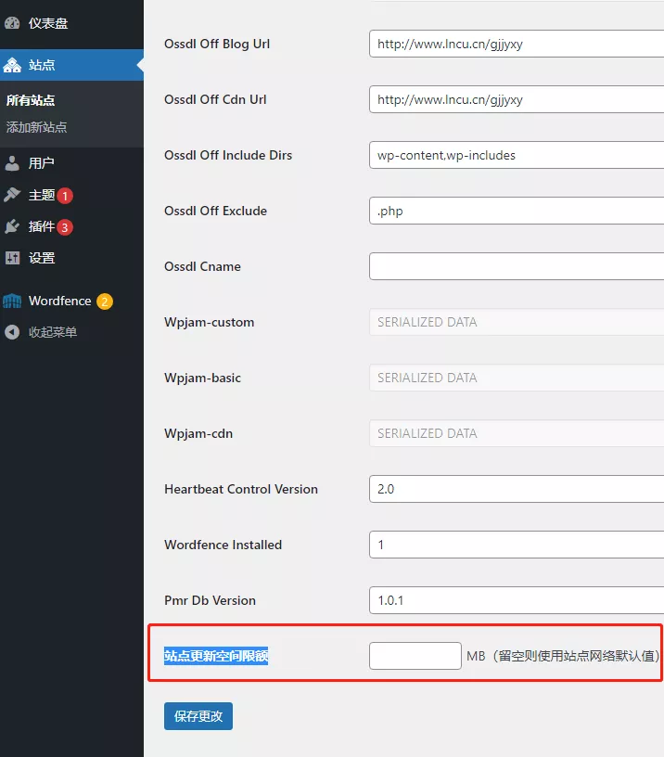The height and width of the screenshot is (757, 664).
Task: Click the settings sliders icon
Action: [12, 258]
